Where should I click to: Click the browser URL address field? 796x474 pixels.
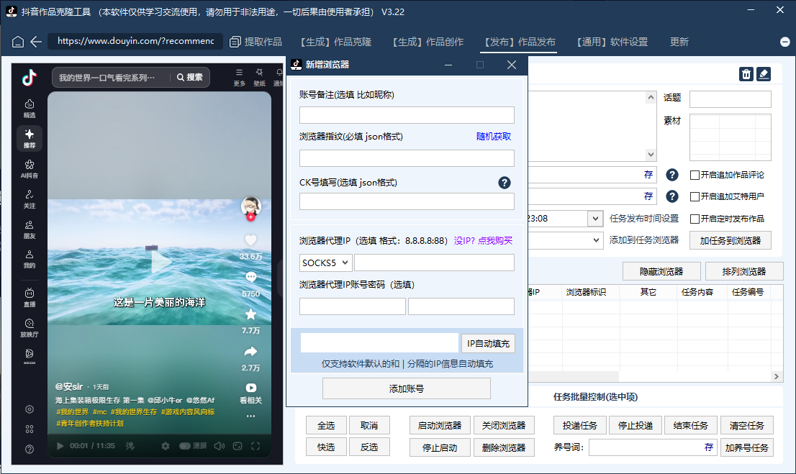click(x=137, y=42)
